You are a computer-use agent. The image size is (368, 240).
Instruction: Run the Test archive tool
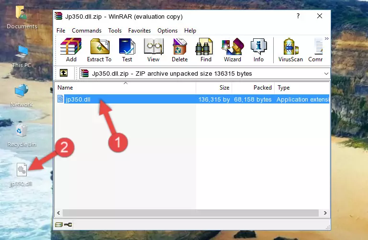click(127, 50)
